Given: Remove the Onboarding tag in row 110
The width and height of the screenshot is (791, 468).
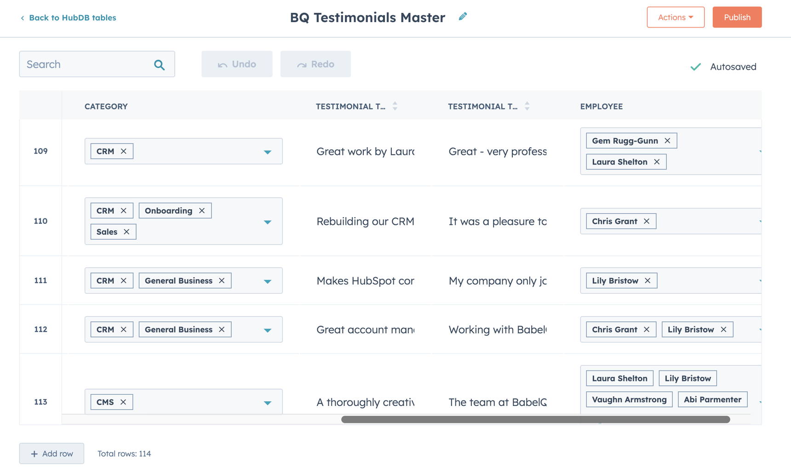Looking at the screenshot, I should point(201,210).
